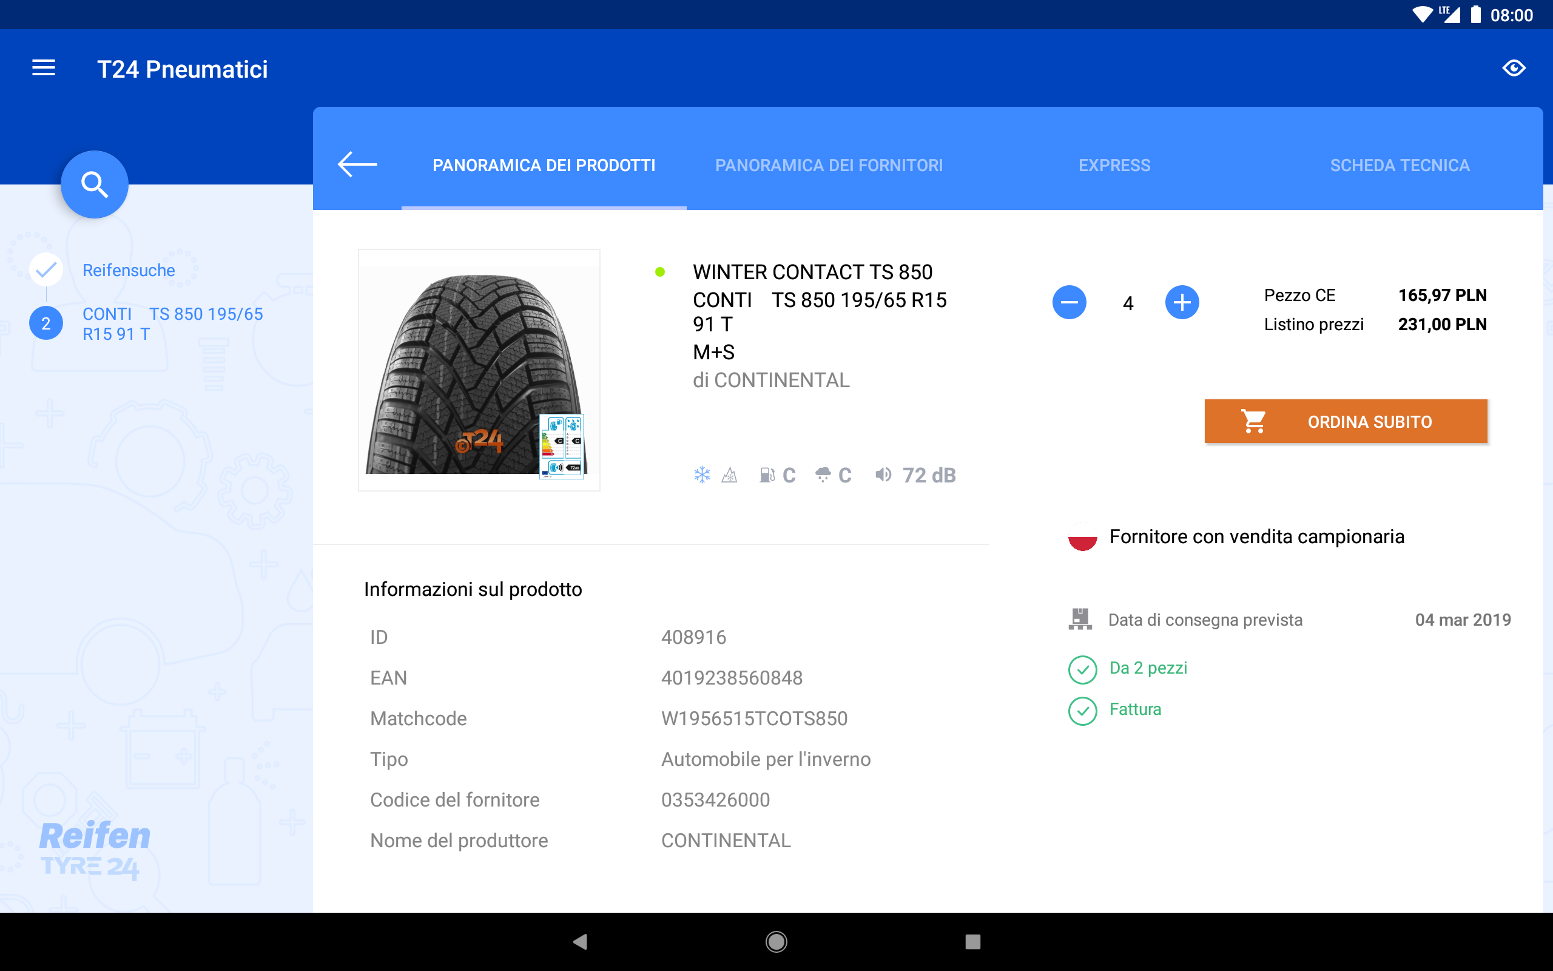
Task: Click the 72 dB noise speaker icon
Action: click(x=884, y=475)
